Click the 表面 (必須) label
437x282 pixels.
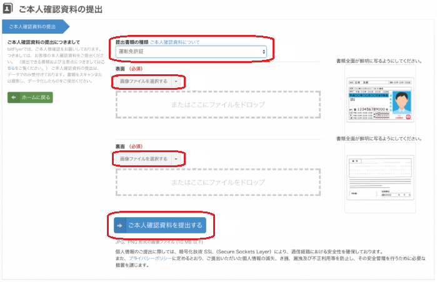(129, 69)
